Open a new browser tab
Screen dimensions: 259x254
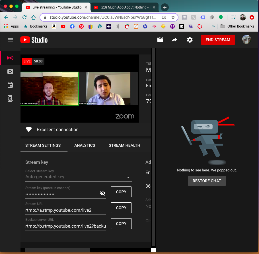(165, 7)
